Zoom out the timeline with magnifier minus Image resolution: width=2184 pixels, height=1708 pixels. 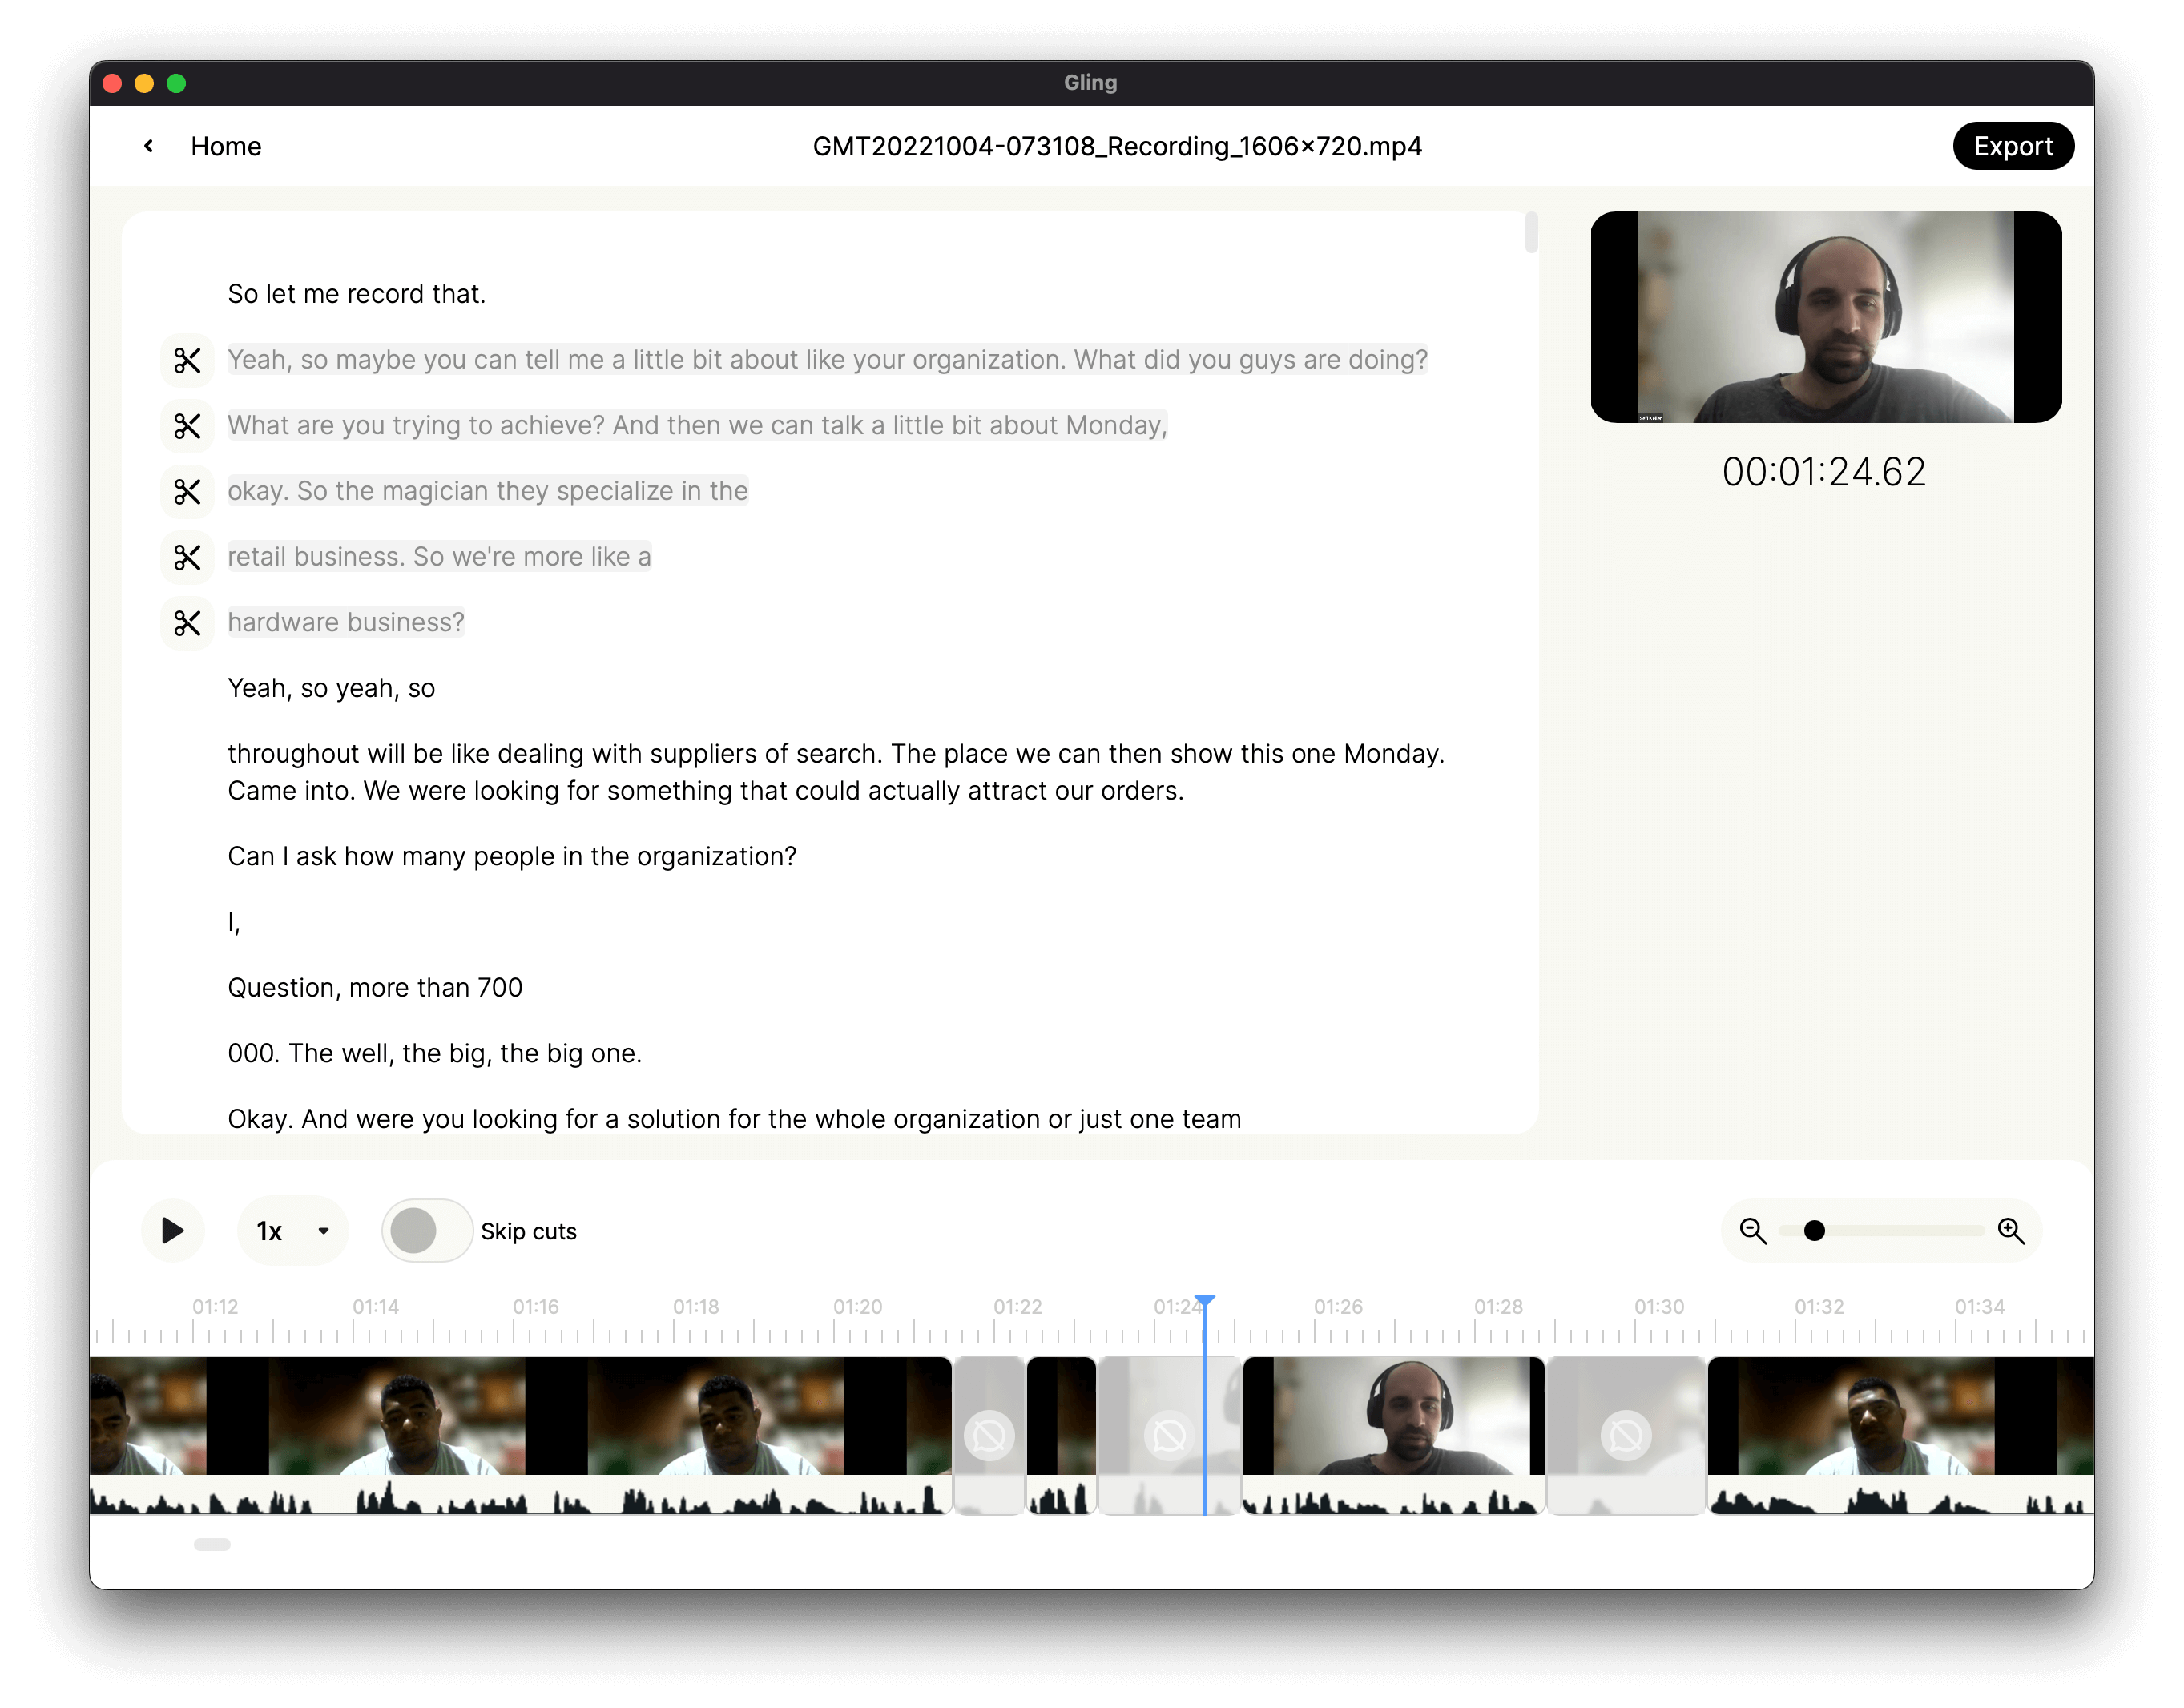point(1753,1230)
